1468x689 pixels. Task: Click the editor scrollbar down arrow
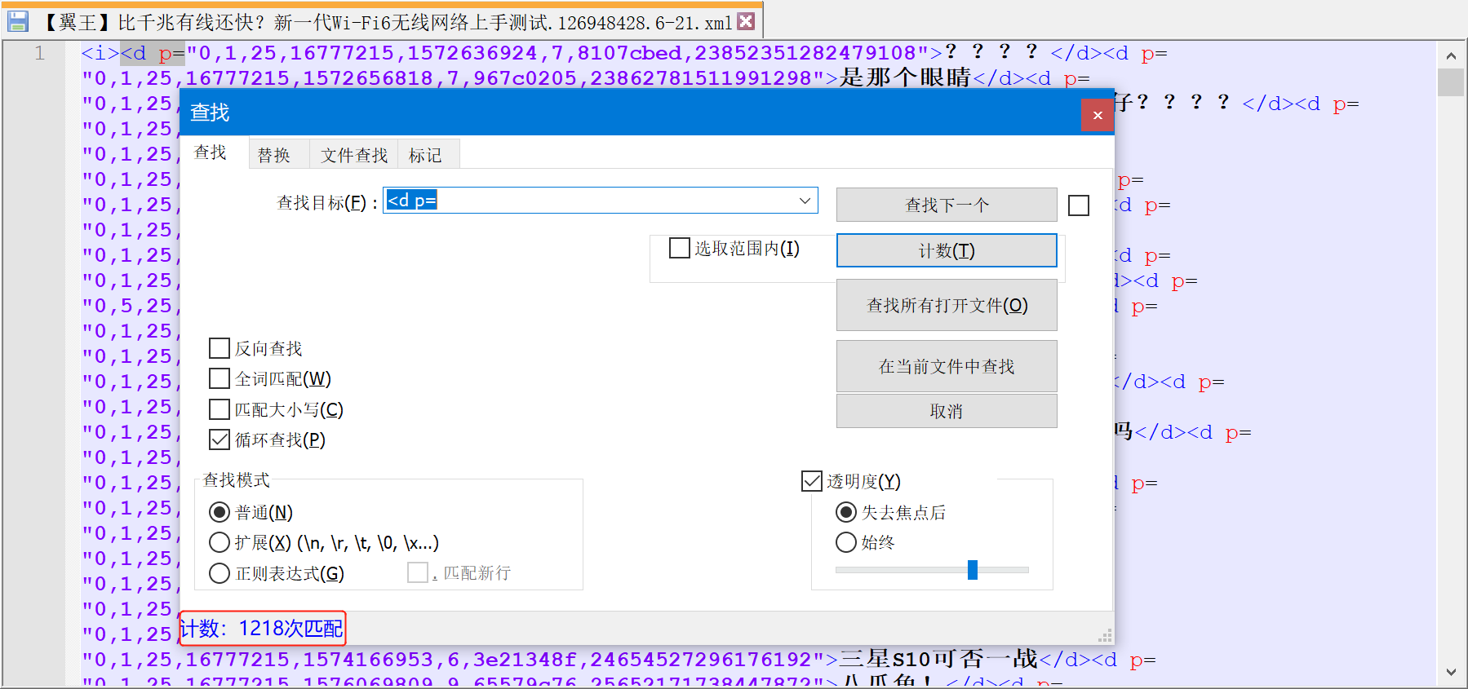[1451, 672]
